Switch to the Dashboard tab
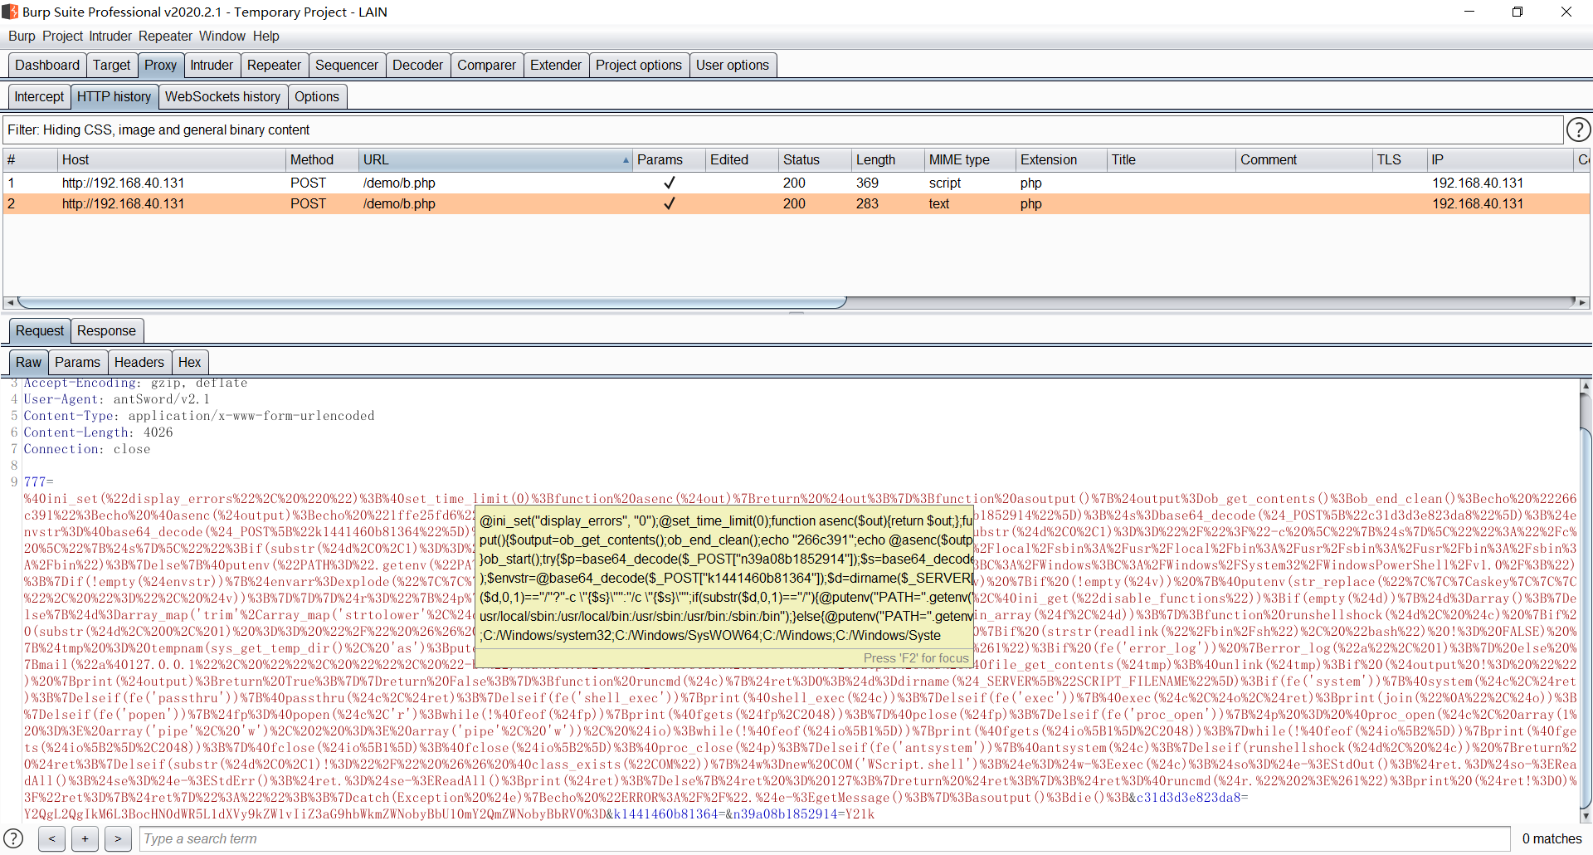 (47, 65)
